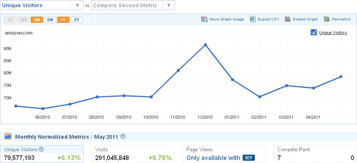Click the amazon.com graph title
This screenshot has width=357, height=163.
coord(19,33)
